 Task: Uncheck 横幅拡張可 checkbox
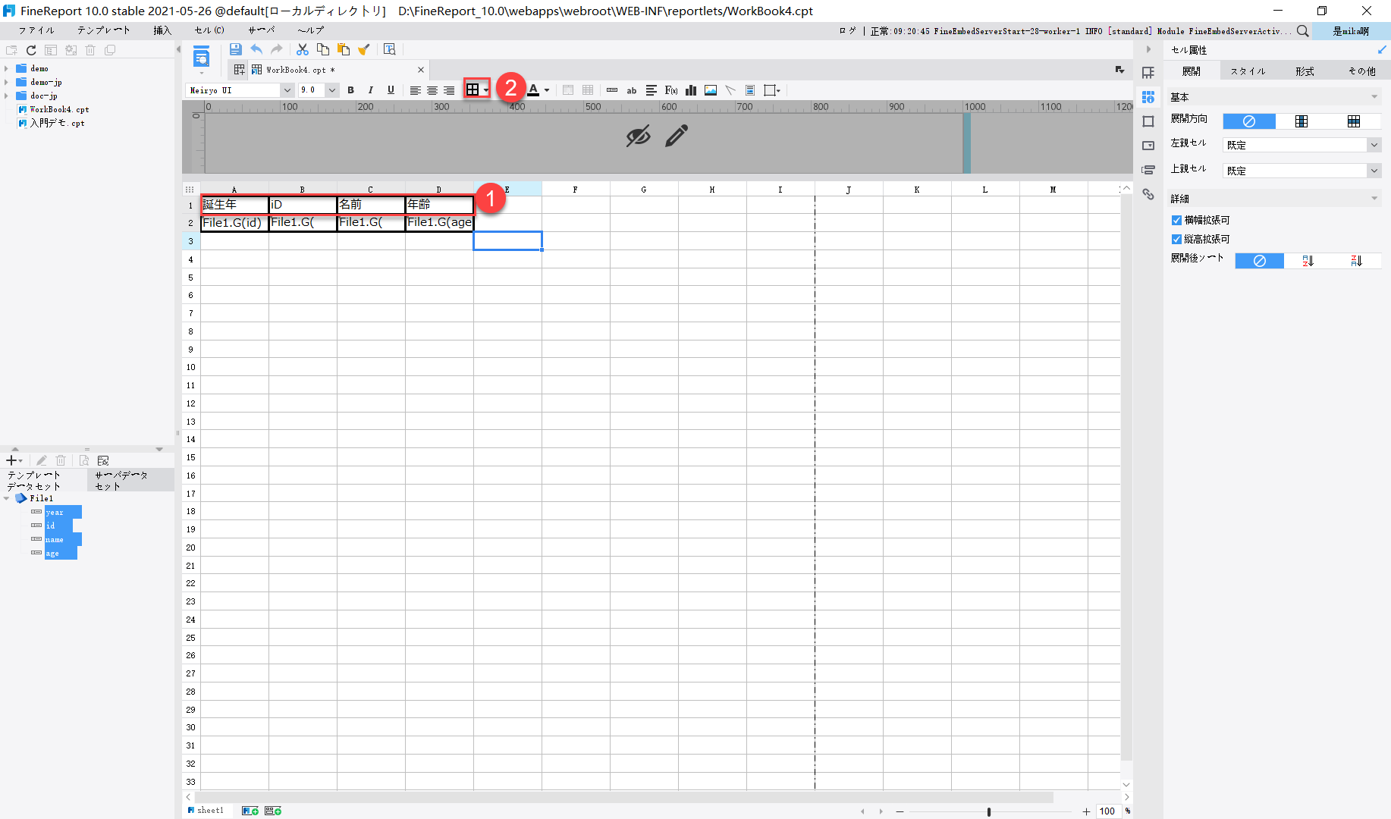point(1176,221)
